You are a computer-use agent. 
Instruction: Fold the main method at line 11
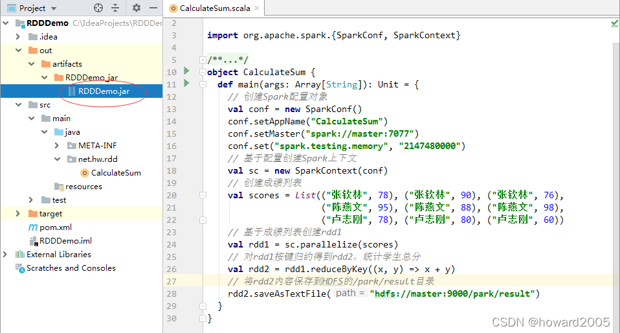pyautogui.click(x=203, y=84)
